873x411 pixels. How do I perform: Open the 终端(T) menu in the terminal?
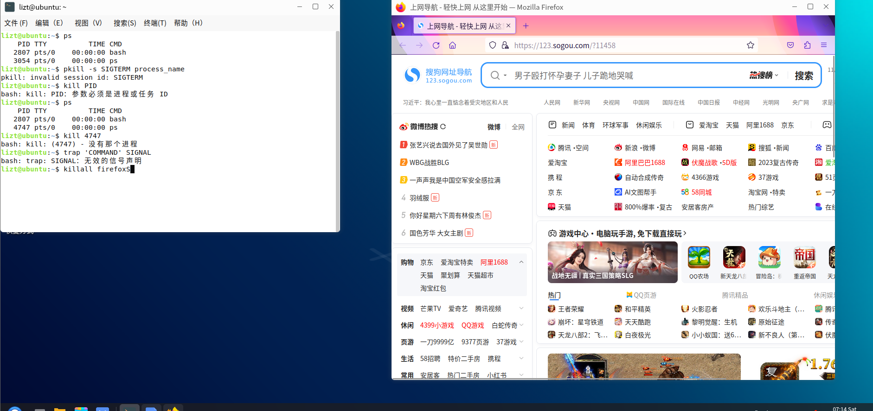click(x=155, y=23)
